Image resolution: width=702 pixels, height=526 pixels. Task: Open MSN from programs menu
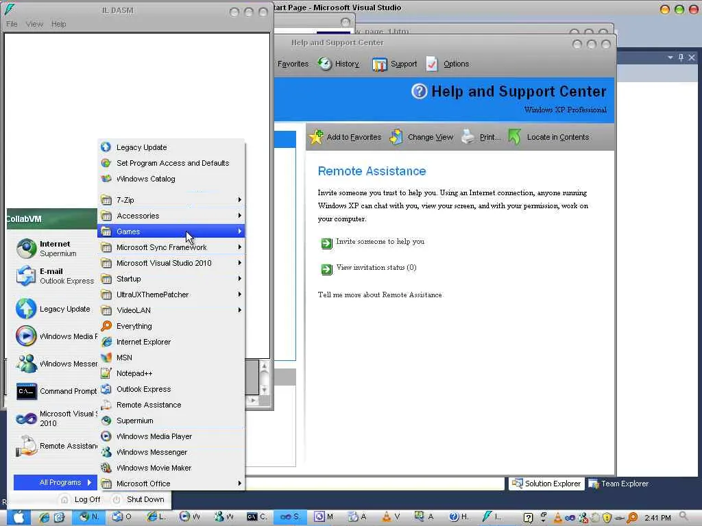click(171, 358)
